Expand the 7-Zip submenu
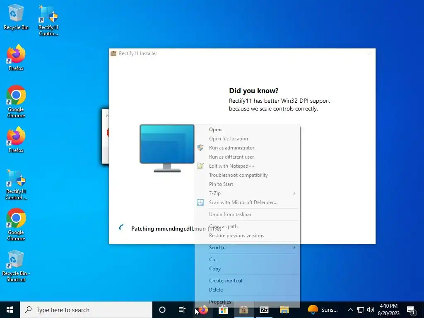This screenshot has width=424, height=318. (x=248, y=193)
